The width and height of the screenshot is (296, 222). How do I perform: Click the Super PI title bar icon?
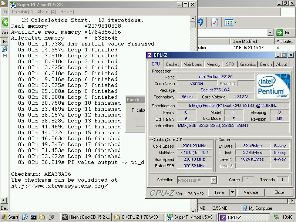[13, 5]
